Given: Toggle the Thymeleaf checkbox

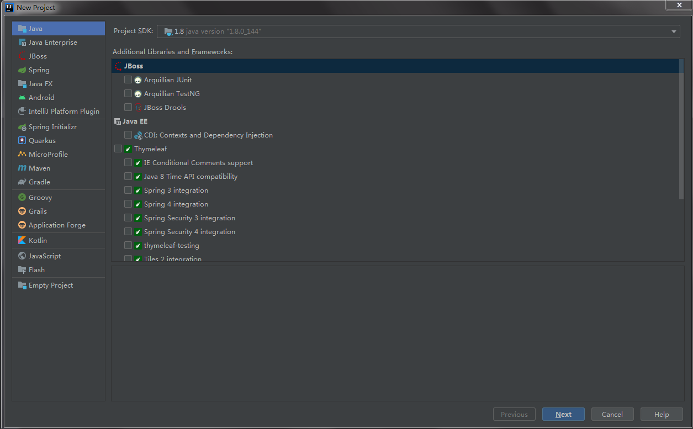Looking at the screenshot, I should pyautogui.click(x=118, y=149).
